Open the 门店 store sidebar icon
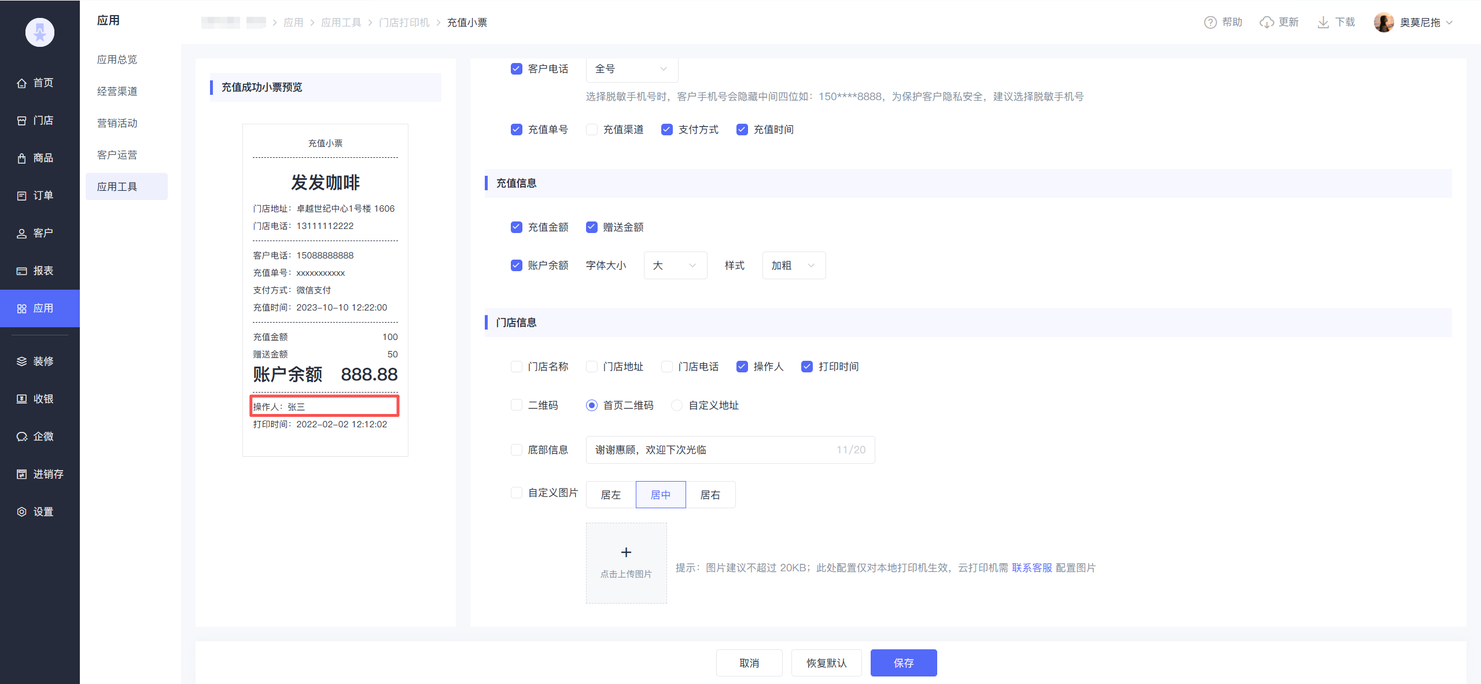1481x684 pixels. pos(22,121)
